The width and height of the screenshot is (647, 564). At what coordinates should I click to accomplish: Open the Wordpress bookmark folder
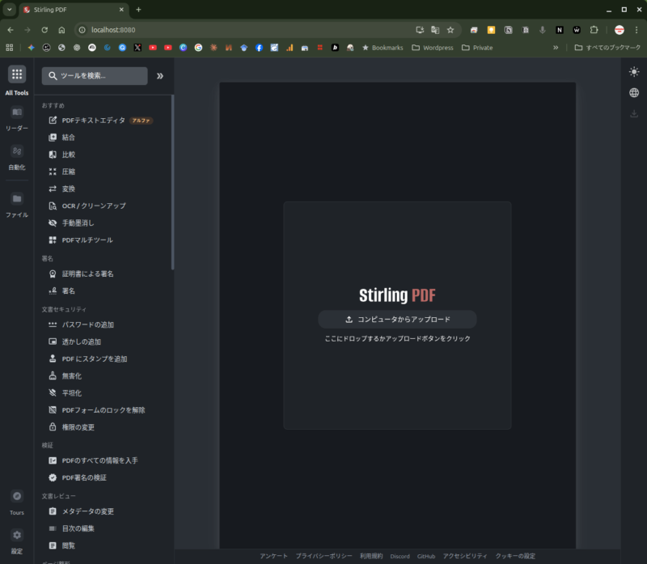(x=432, y=48)
